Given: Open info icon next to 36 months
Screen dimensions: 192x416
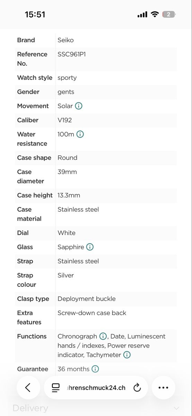Looking at the screenshot, I should coord(95,369).
